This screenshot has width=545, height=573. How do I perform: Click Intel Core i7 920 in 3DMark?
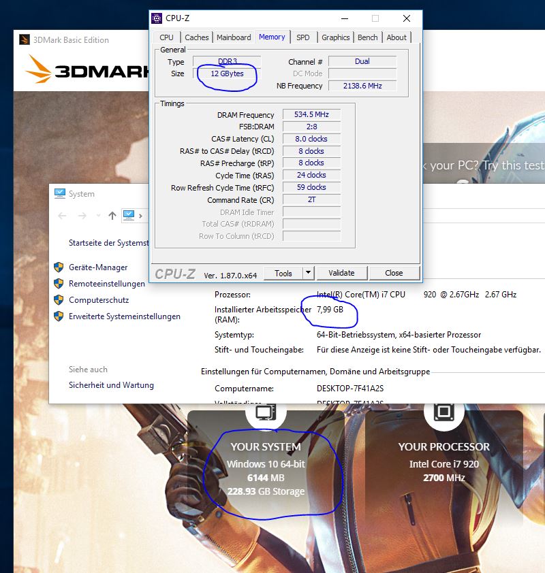pos(444,464)
